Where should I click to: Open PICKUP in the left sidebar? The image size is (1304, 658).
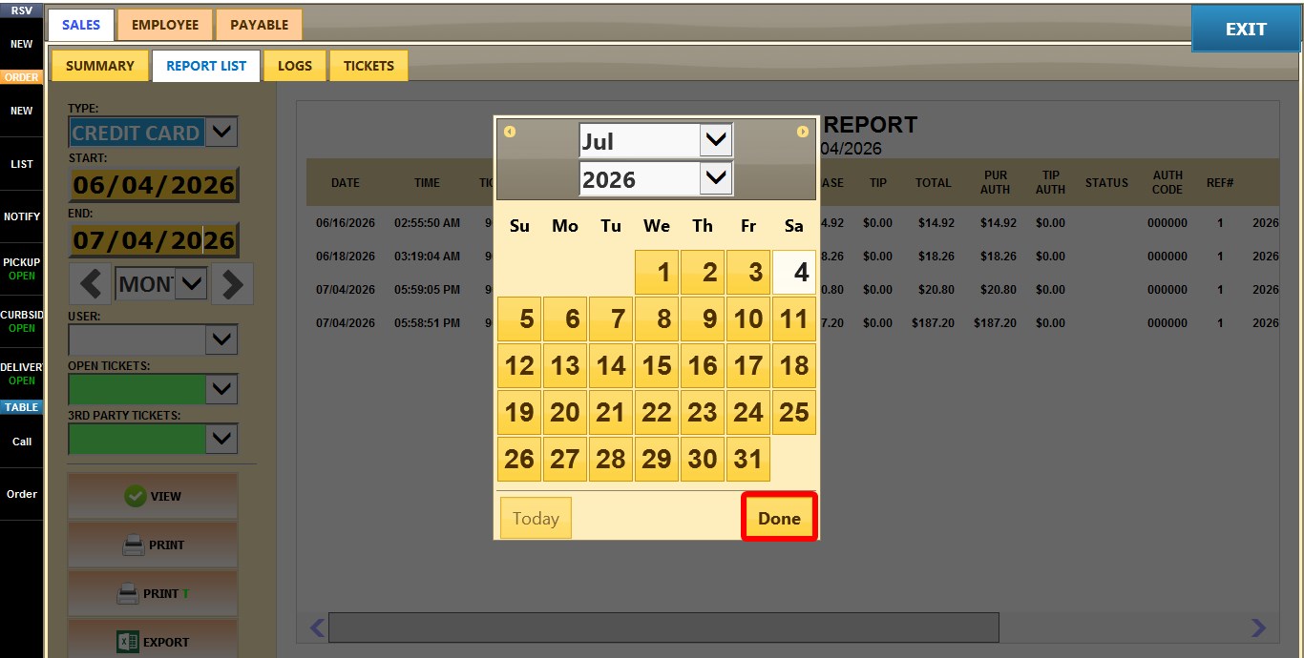[x=21, y=269]
